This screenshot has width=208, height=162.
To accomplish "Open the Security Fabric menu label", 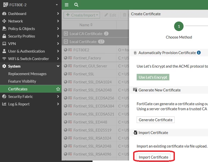I will (x=21, y=97).
